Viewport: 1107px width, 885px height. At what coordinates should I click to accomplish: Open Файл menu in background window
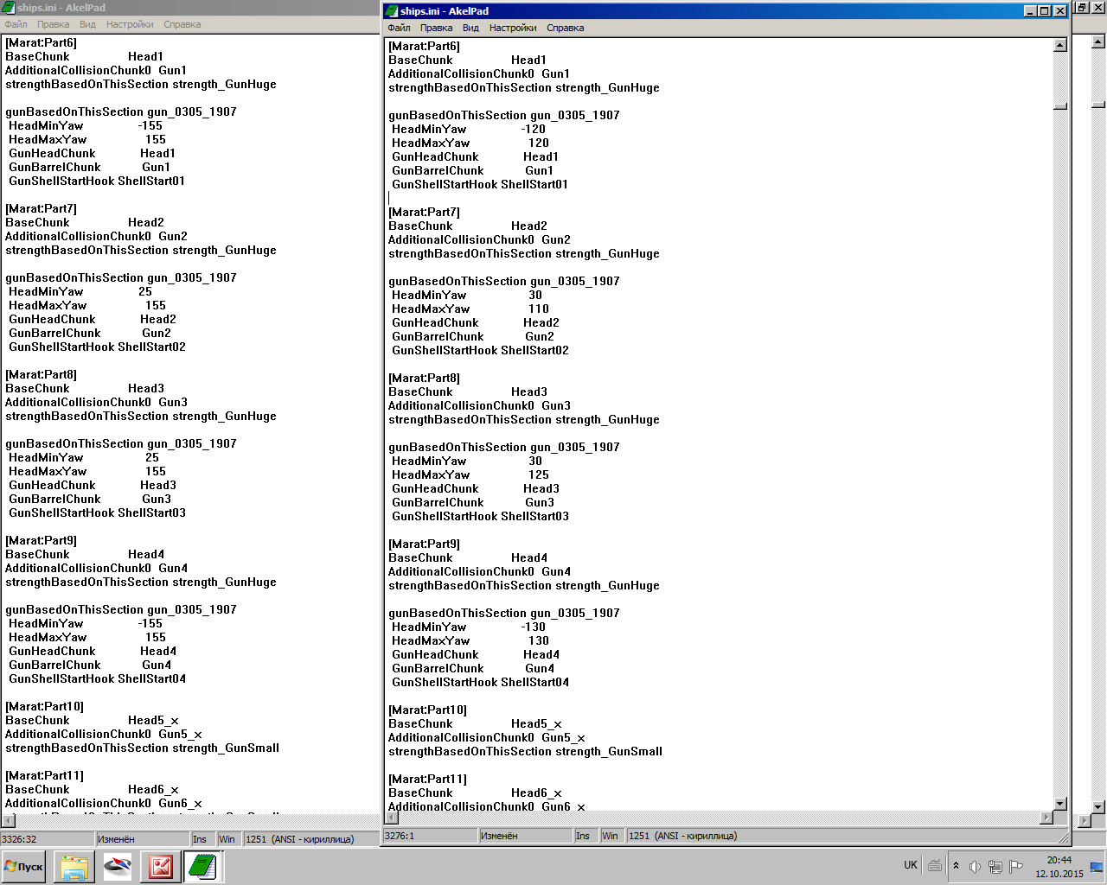tap(16, 24)
